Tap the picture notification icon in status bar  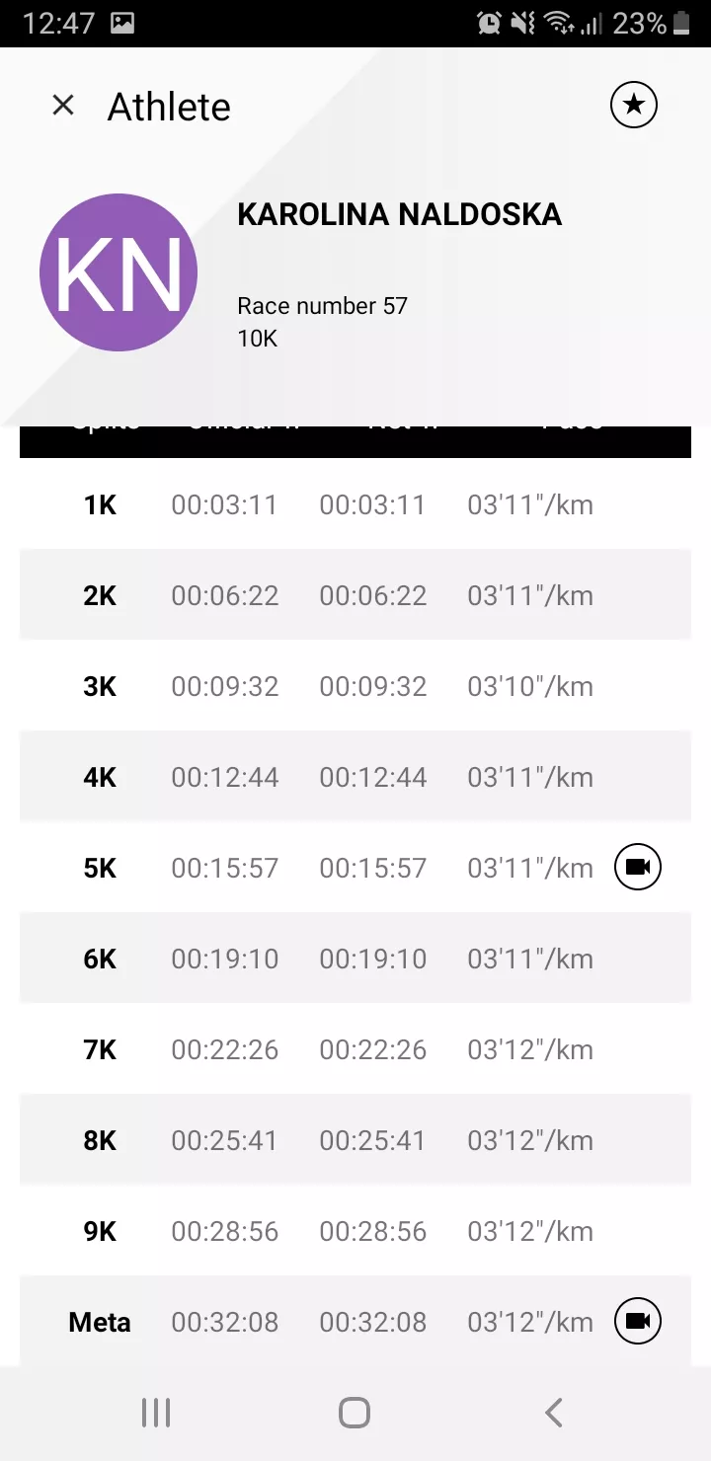click(122, 23)
